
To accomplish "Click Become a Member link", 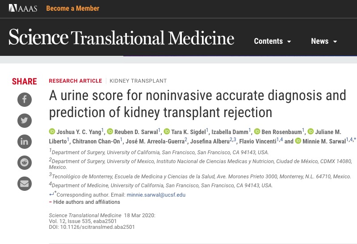I will [x=73, y=8].
